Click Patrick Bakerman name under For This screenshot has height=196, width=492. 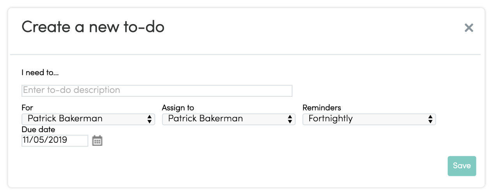[x=65, y=119]
